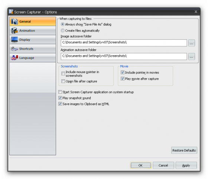Viewport: 208px width, 179px height.
Task: Switch to the Display options tab
Action: 33,40
